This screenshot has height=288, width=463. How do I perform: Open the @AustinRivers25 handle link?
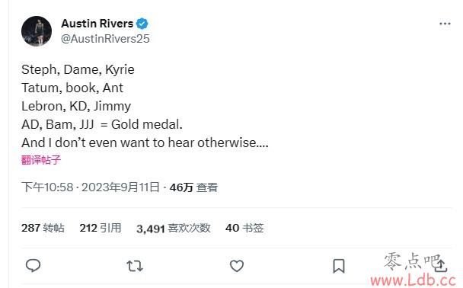click(105, 39)
